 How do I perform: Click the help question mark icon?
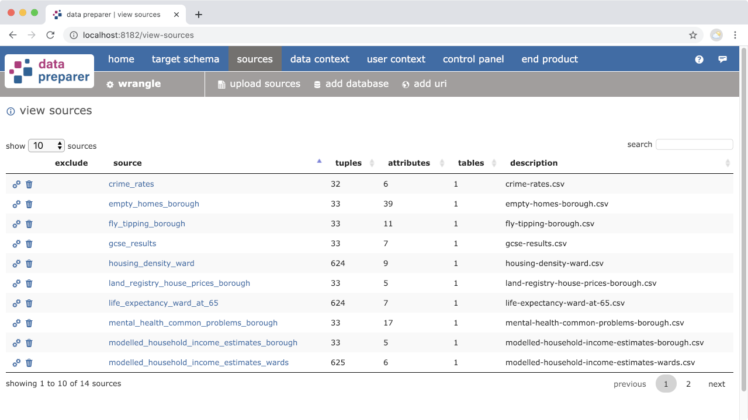(699, 60)
